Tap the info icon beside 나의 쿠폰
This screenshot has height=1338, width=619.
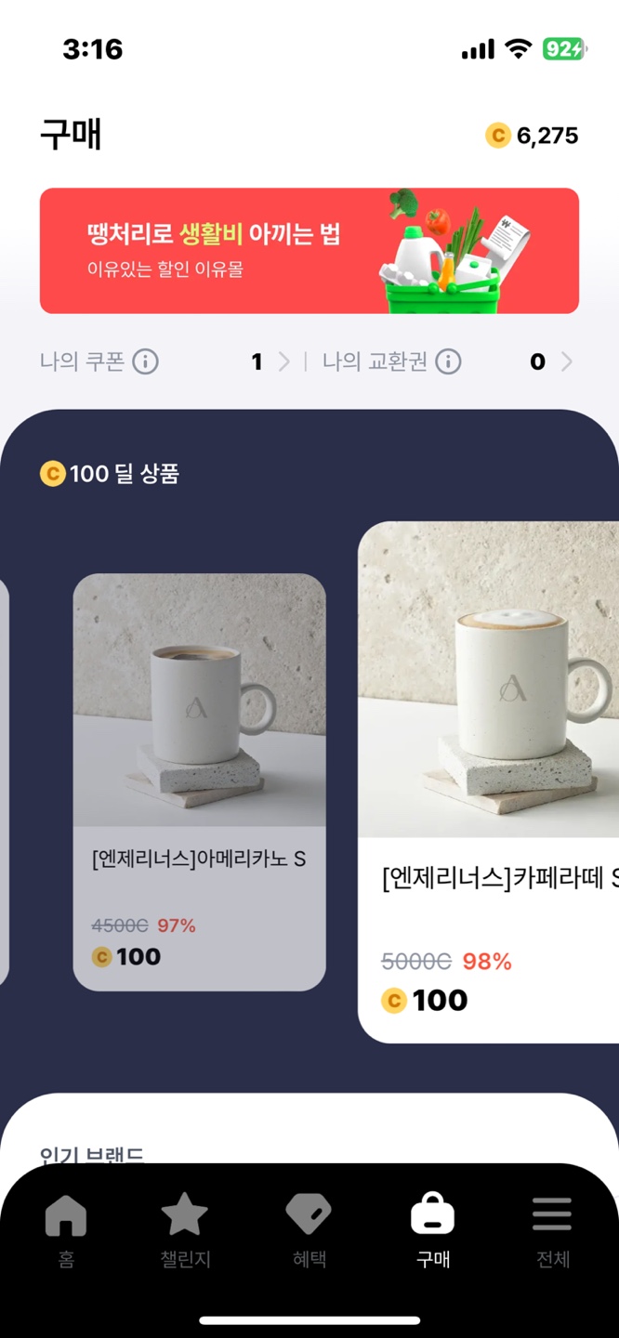pos(145,362)
